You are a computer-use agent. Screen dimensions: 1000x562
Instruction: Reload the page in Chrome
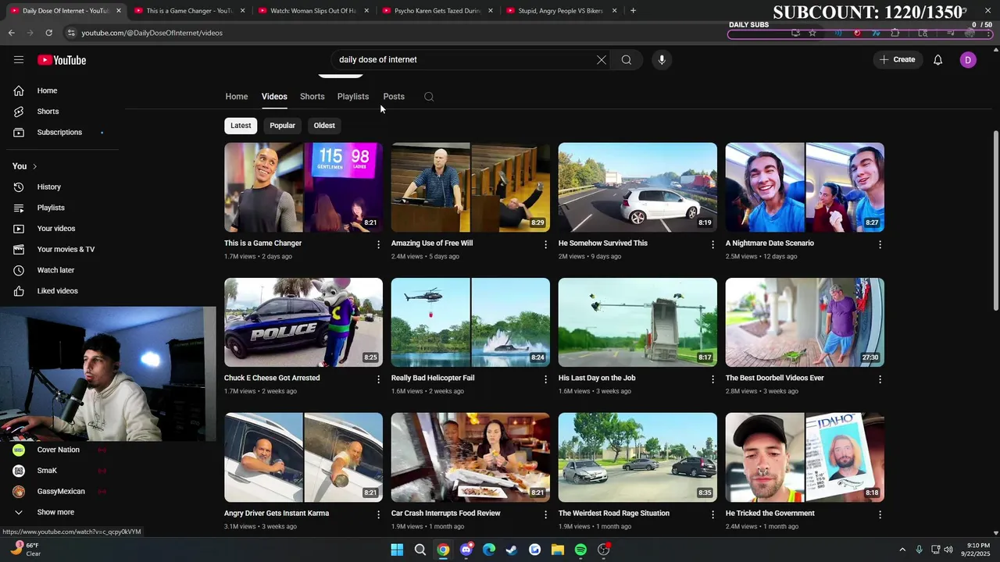[x=48, y=33]
